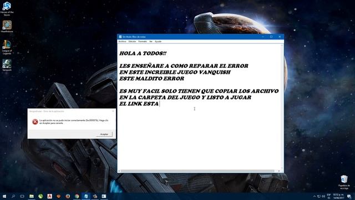Click Aceptar in the error dialog
355x200 pixels.
[x=104, y=134]
